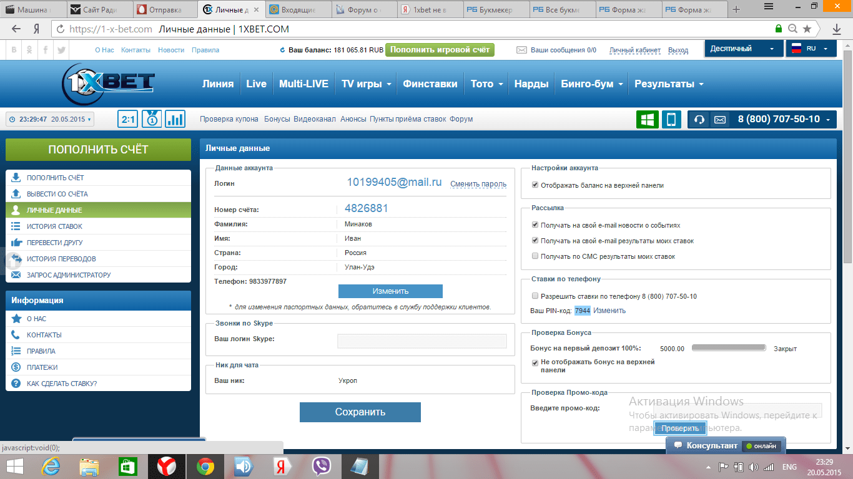Go to the Линия section
The width and height of the screenshot is (853, 479).
coord(218,84)
